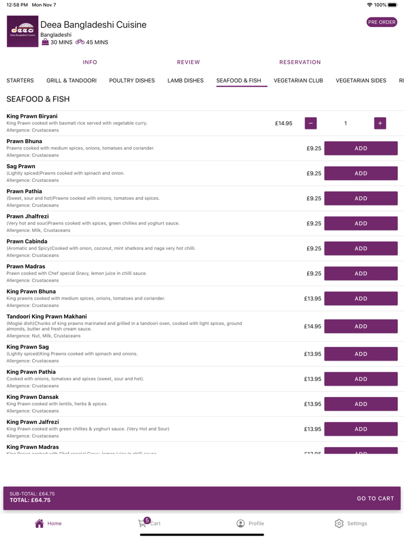Viewport: 404px width, 539px height.
Task: Show the Info tab
Action: click(x=90, y=62)
